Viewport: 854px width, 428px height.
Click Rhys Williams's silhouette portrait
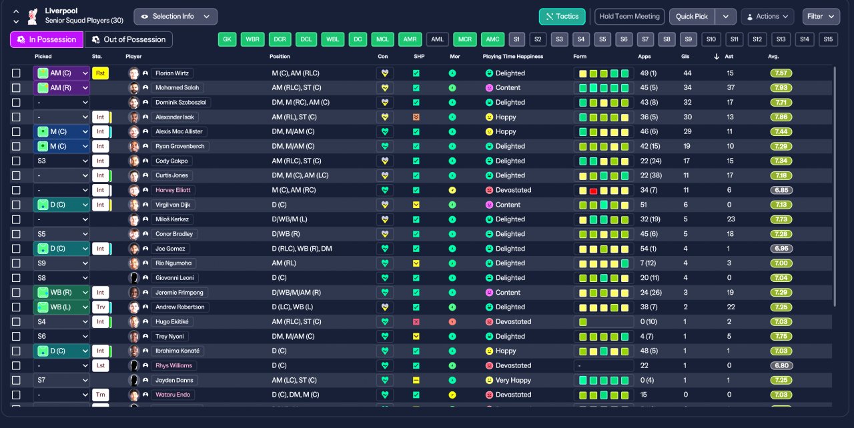point(134,365)
